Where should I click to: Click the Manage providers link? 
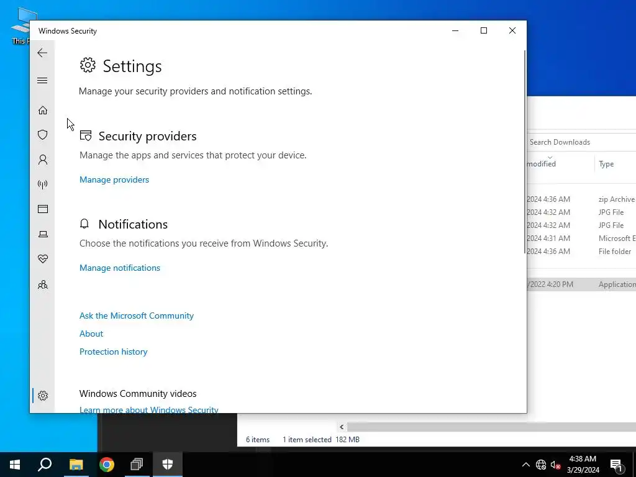[x=114, y=179]
